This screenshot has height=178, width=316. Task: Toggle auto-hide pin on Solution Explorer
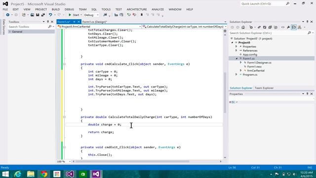tap(307, 22)
